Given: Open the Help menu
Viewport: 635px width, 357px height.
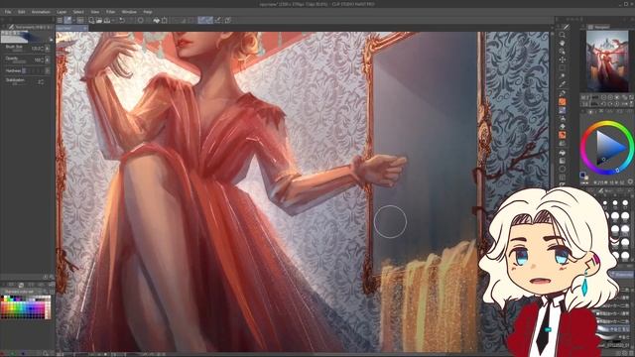Looking at the screenshot, I should tap(148, 12).
